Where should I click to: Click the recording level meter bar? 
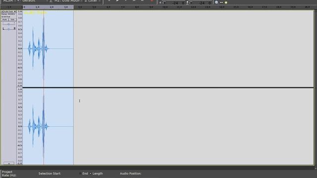click(x=202, y=3)
